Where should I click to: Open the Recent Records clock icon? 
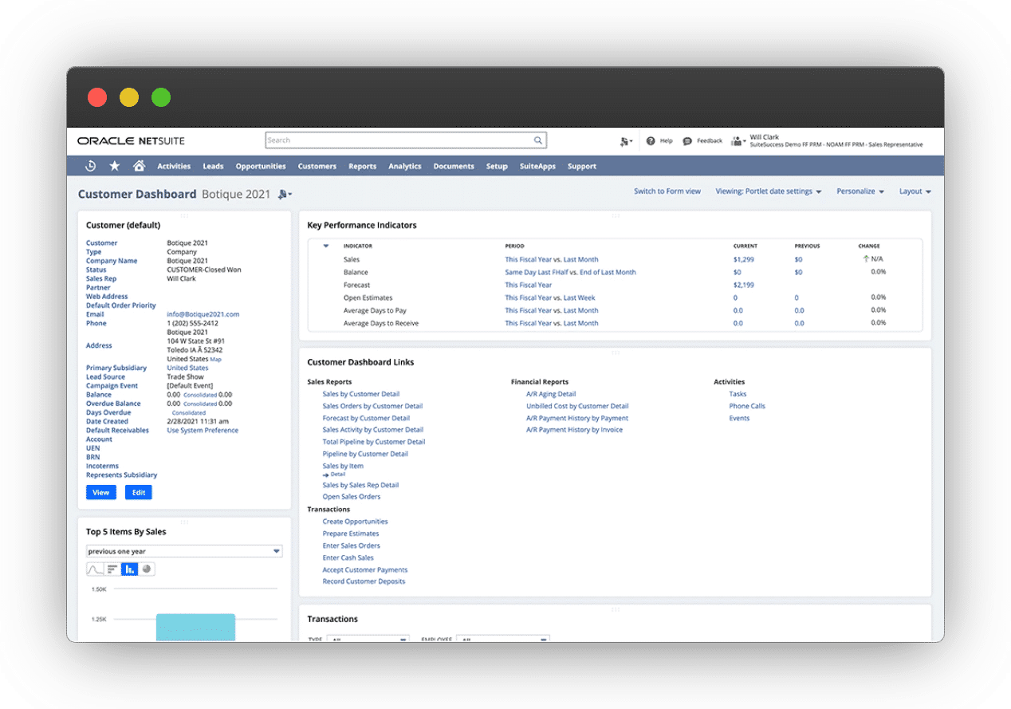(x=91, y=166)
